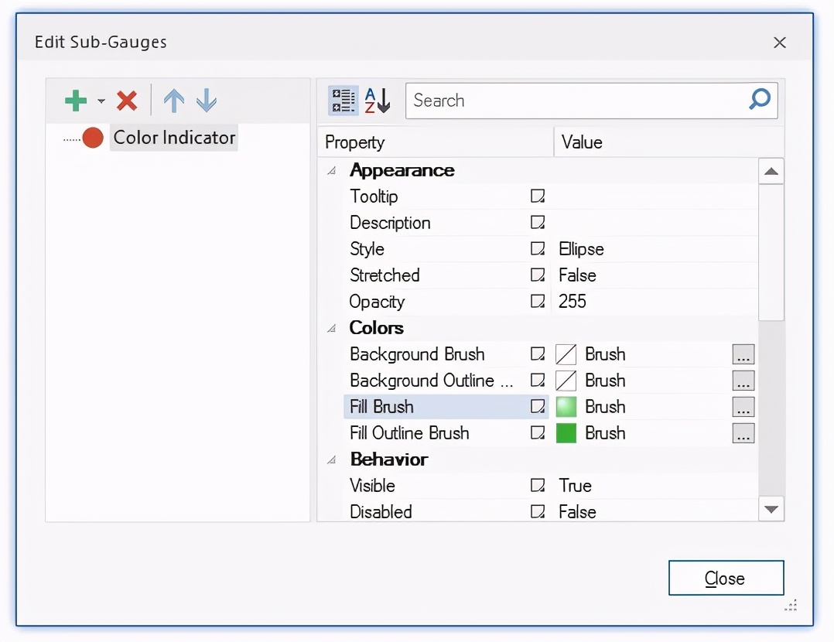
Task: Sort properties alphabetically with A-Z icon
Action: 378,101
